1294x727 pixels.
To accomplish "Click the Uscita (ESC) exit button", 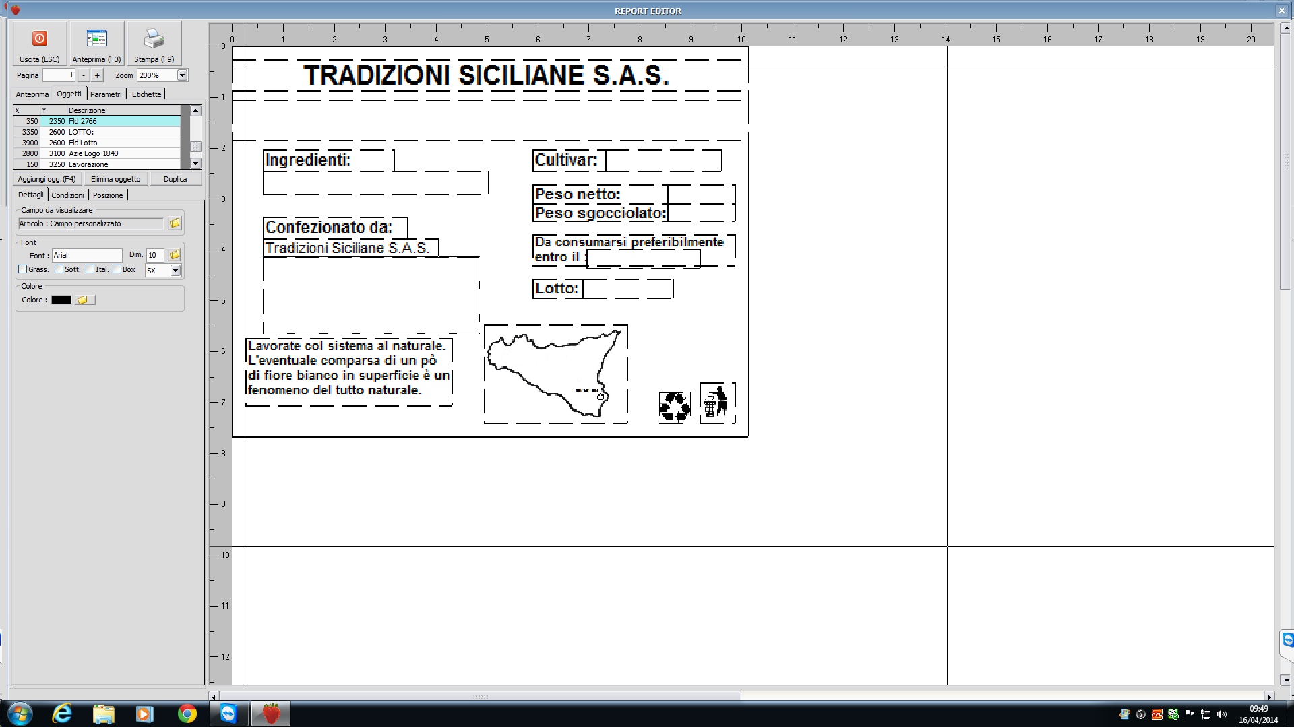I will click(39, 43).
